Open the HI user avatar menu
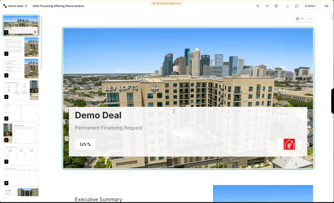334x203 pixels. [x=326, y=6]
